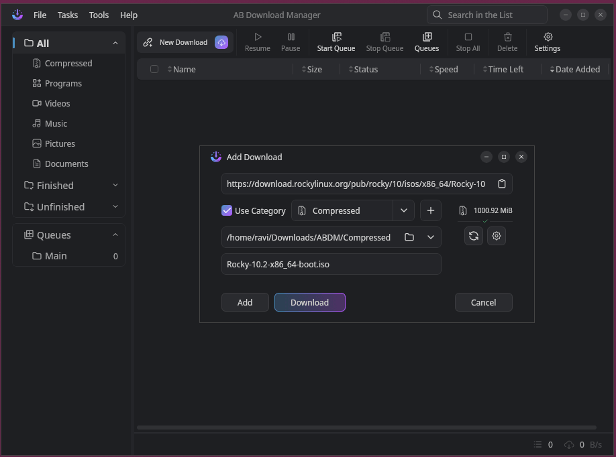This screenshot has height=457, width=616.
Task: Select Music category in sidebar
Action: [68, 123]
